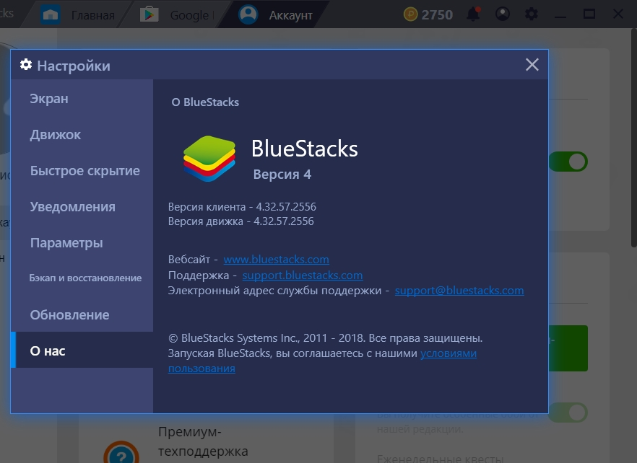This screenshot has width=637, height=463.
Task: Close the Настройки dialog with X
Action: (x=532, y=64)
